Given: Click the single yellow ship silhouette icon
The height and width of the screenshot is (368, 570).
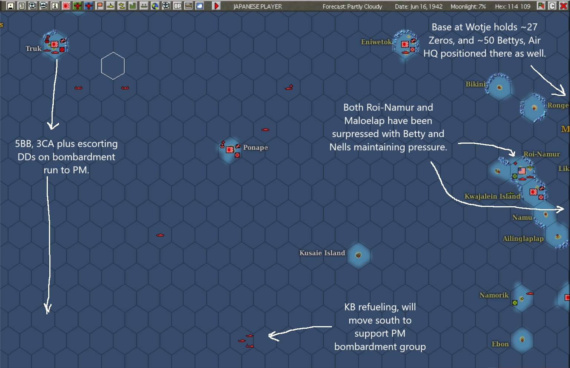Looking at the screenshot, I should pyautogui.click(x=111, y=6).
